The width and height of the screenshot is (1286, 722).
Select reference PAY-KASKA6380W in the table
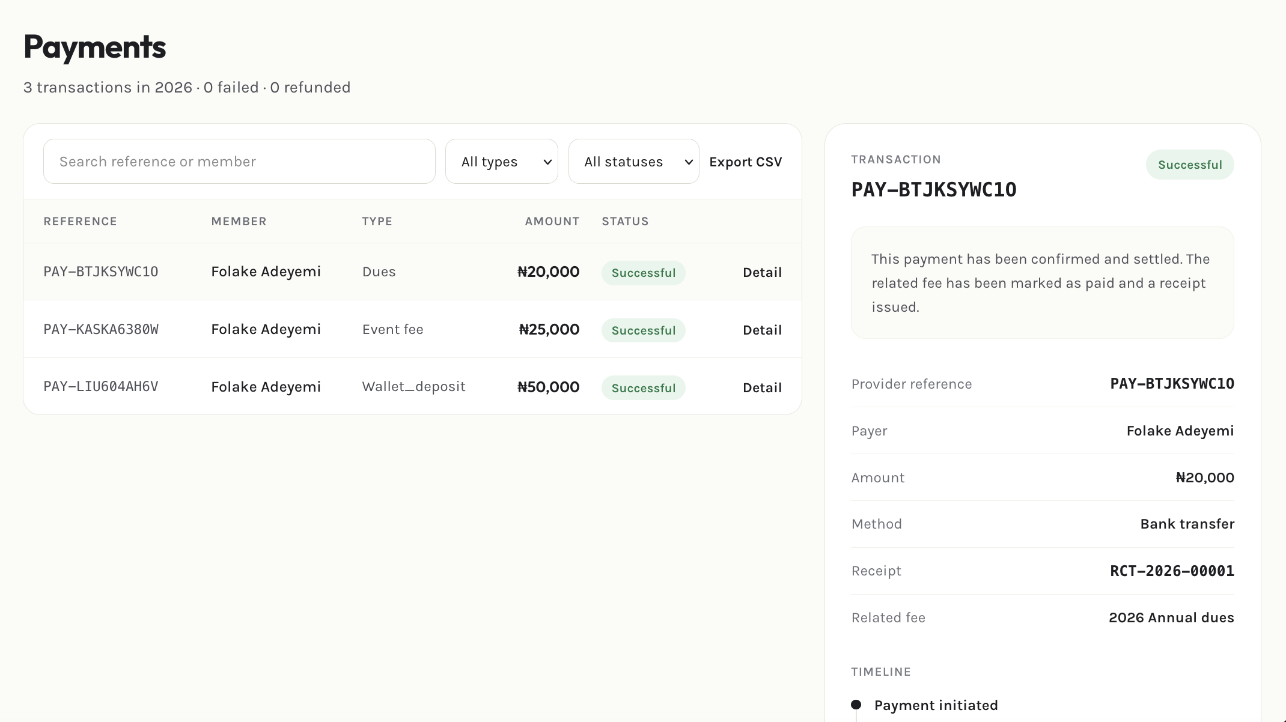(101, 329)
